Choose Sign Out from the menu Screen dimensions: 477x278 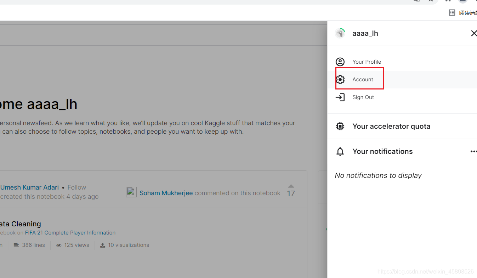[x=363, y=97]
